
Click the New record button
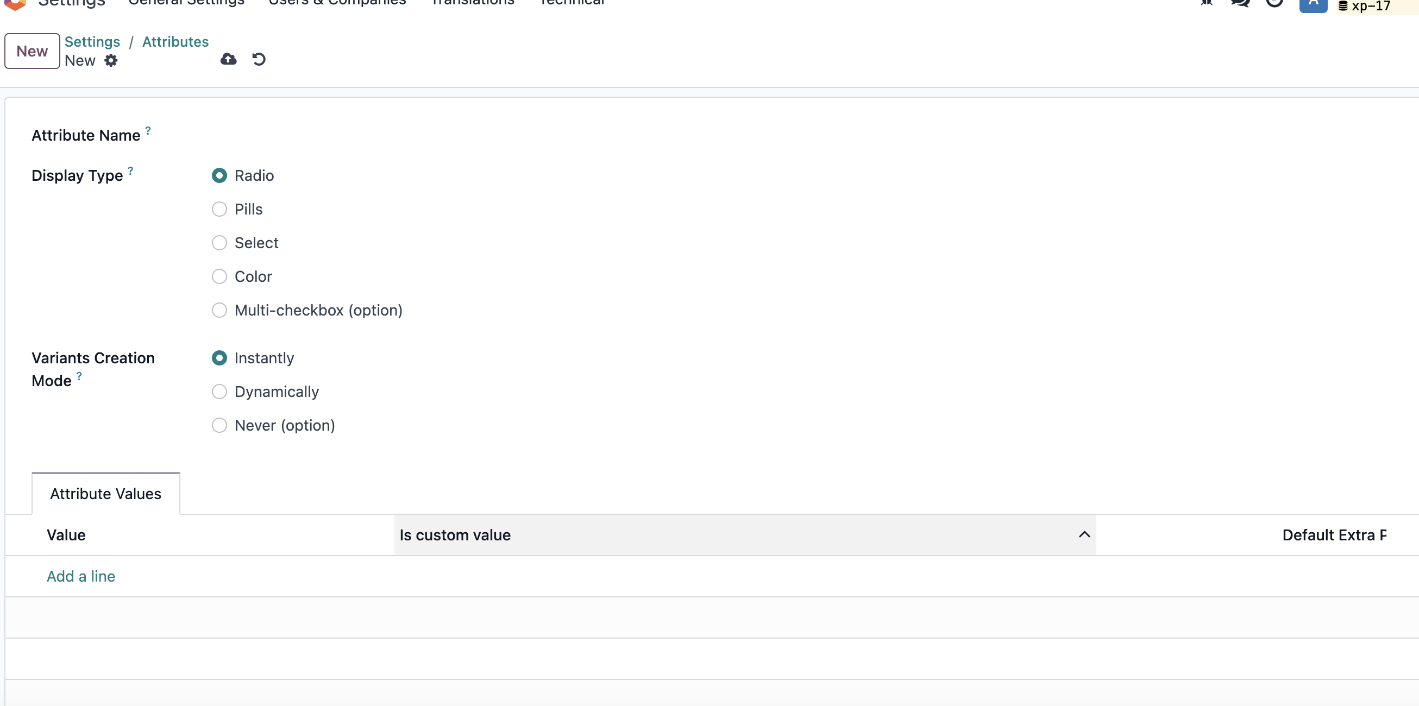click(32, 51)
